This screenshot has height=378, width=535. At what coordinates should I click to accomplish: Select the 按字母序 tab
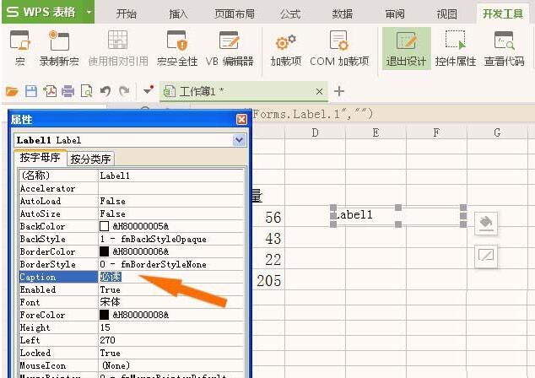tap(40, 158)
